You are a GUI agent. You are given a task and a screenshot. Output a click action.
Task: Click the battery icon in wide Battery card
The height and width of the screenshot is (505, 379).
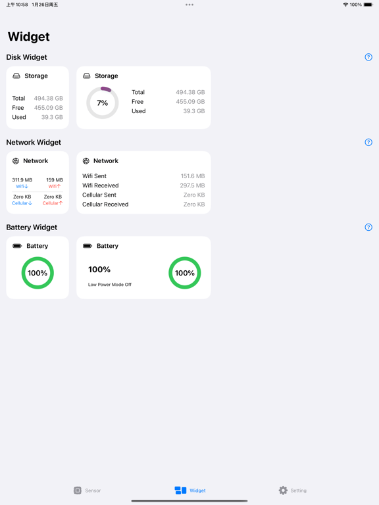click(x=88, y=246)
